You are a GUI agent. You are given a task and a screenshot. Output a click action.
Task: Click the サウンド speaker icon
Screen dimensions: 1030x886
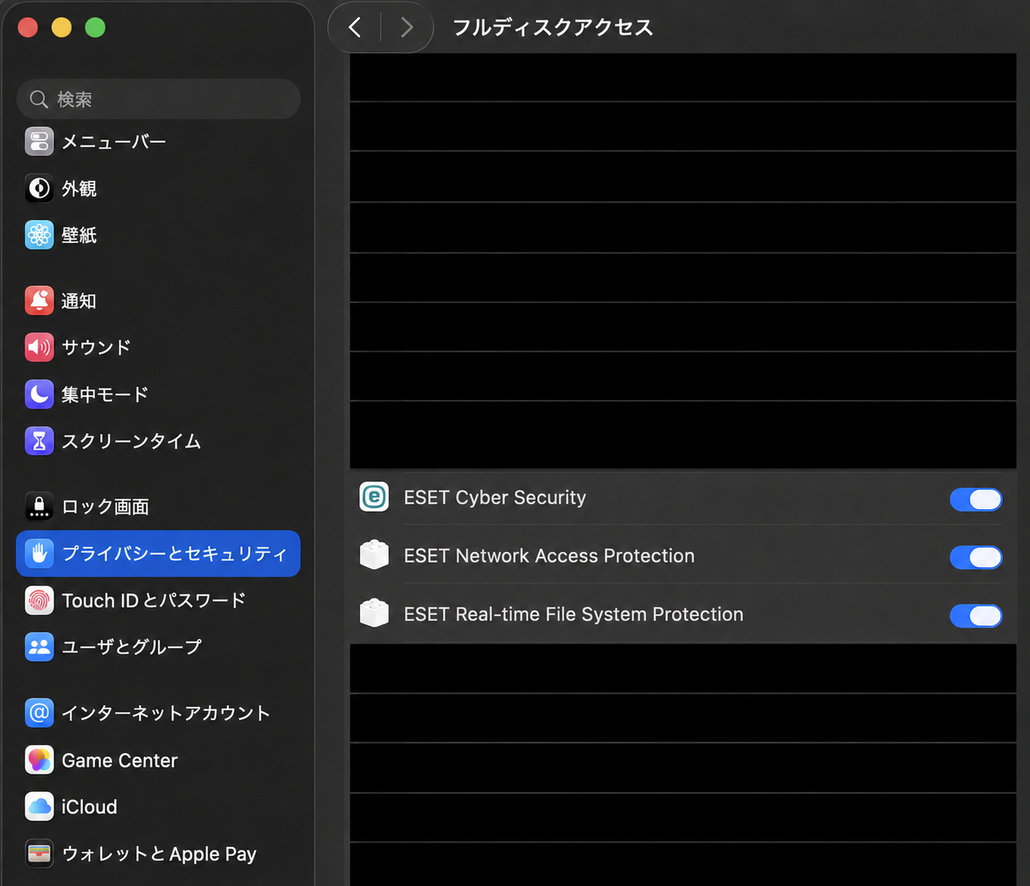[39, 347]
